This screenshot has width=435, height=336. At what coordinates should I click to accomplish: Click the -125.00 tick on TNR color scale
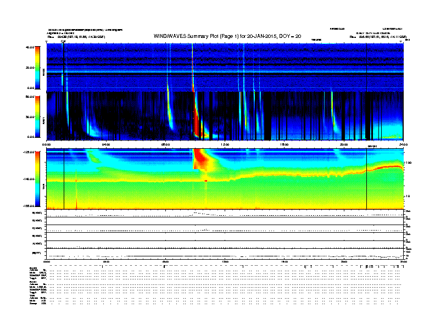(x=29, y=152)
